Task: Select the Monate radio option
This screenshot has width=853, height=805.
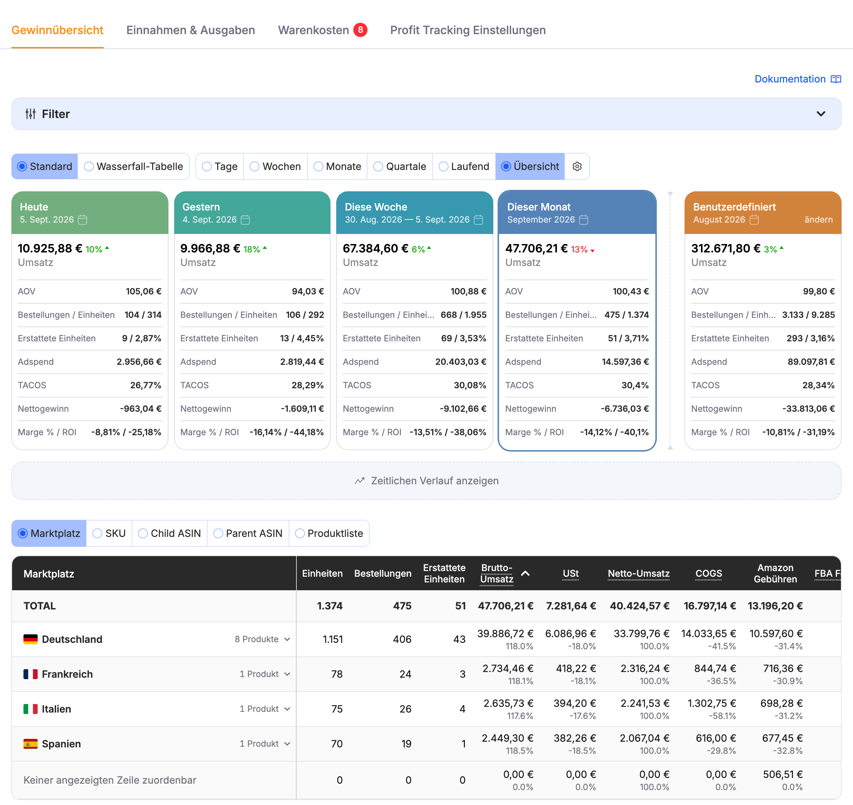Action: click(337, 166)
